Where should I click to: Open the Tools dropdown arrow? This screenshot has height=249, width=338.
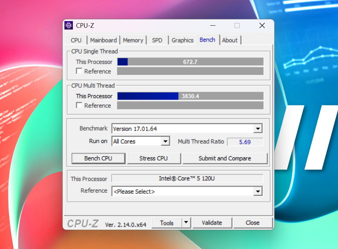(186, 223)
